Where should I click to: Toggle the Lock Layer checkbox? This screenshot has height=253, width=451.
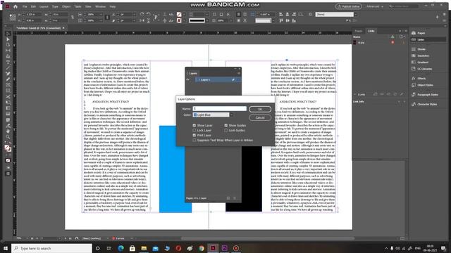coord(194,130)
